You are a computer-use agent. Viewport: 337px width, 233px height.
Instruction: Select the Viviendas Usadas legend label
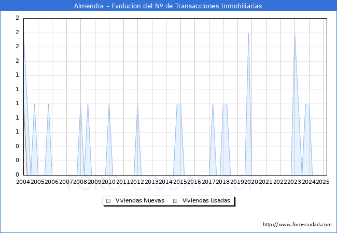tap(206, 200)
